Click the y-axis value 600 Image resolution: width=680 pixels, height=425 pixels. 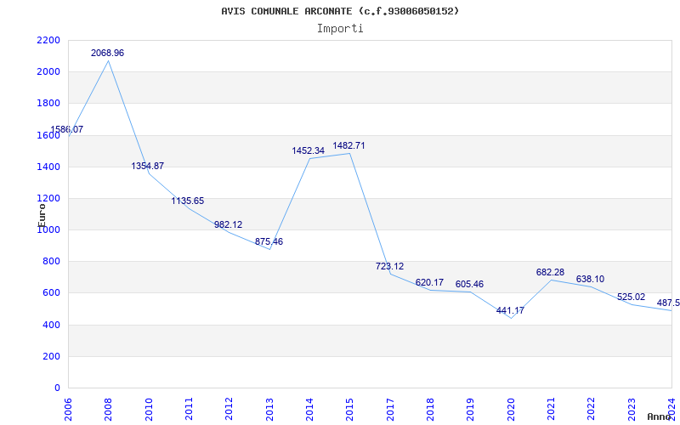(x=52, y=293)
